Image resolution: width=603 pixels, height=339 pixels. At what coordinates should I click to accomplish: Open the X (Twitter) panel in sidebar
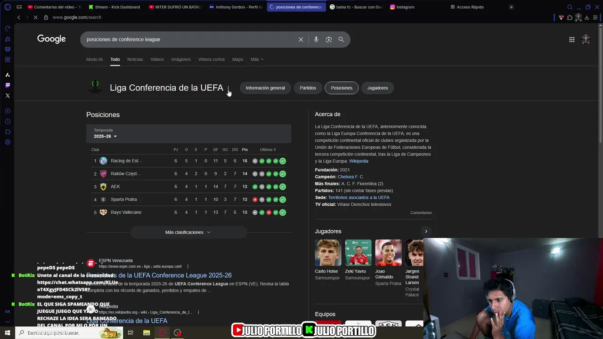click(8, 96)
